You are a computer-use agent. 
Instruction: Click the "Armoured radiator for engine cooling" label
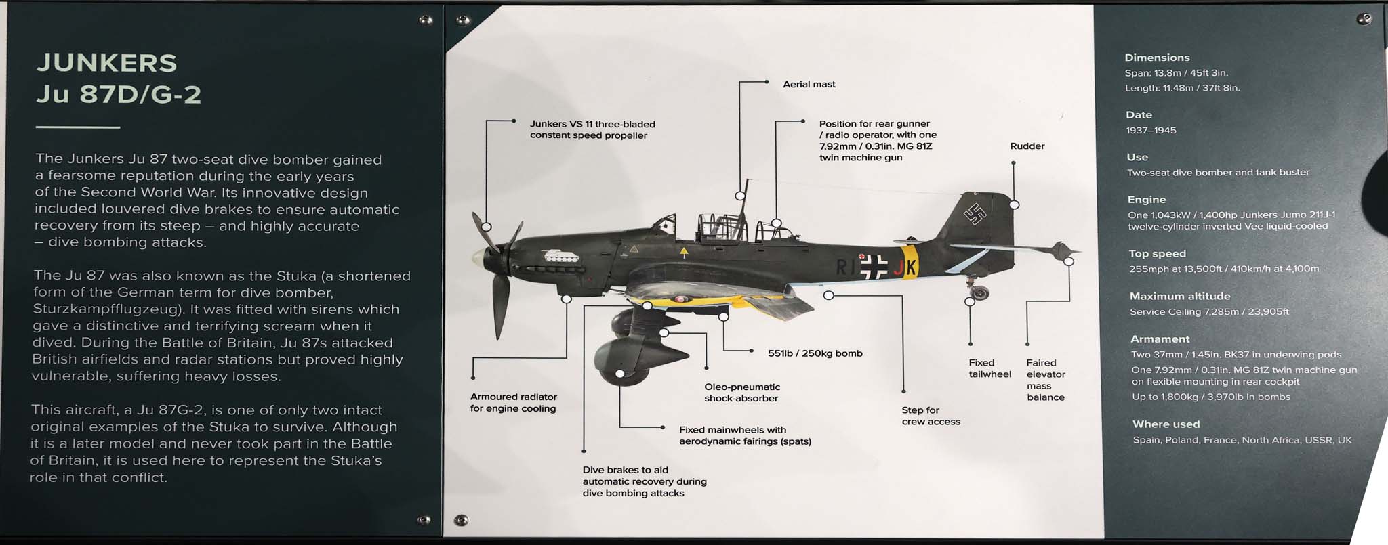click(x=513, y=402)
